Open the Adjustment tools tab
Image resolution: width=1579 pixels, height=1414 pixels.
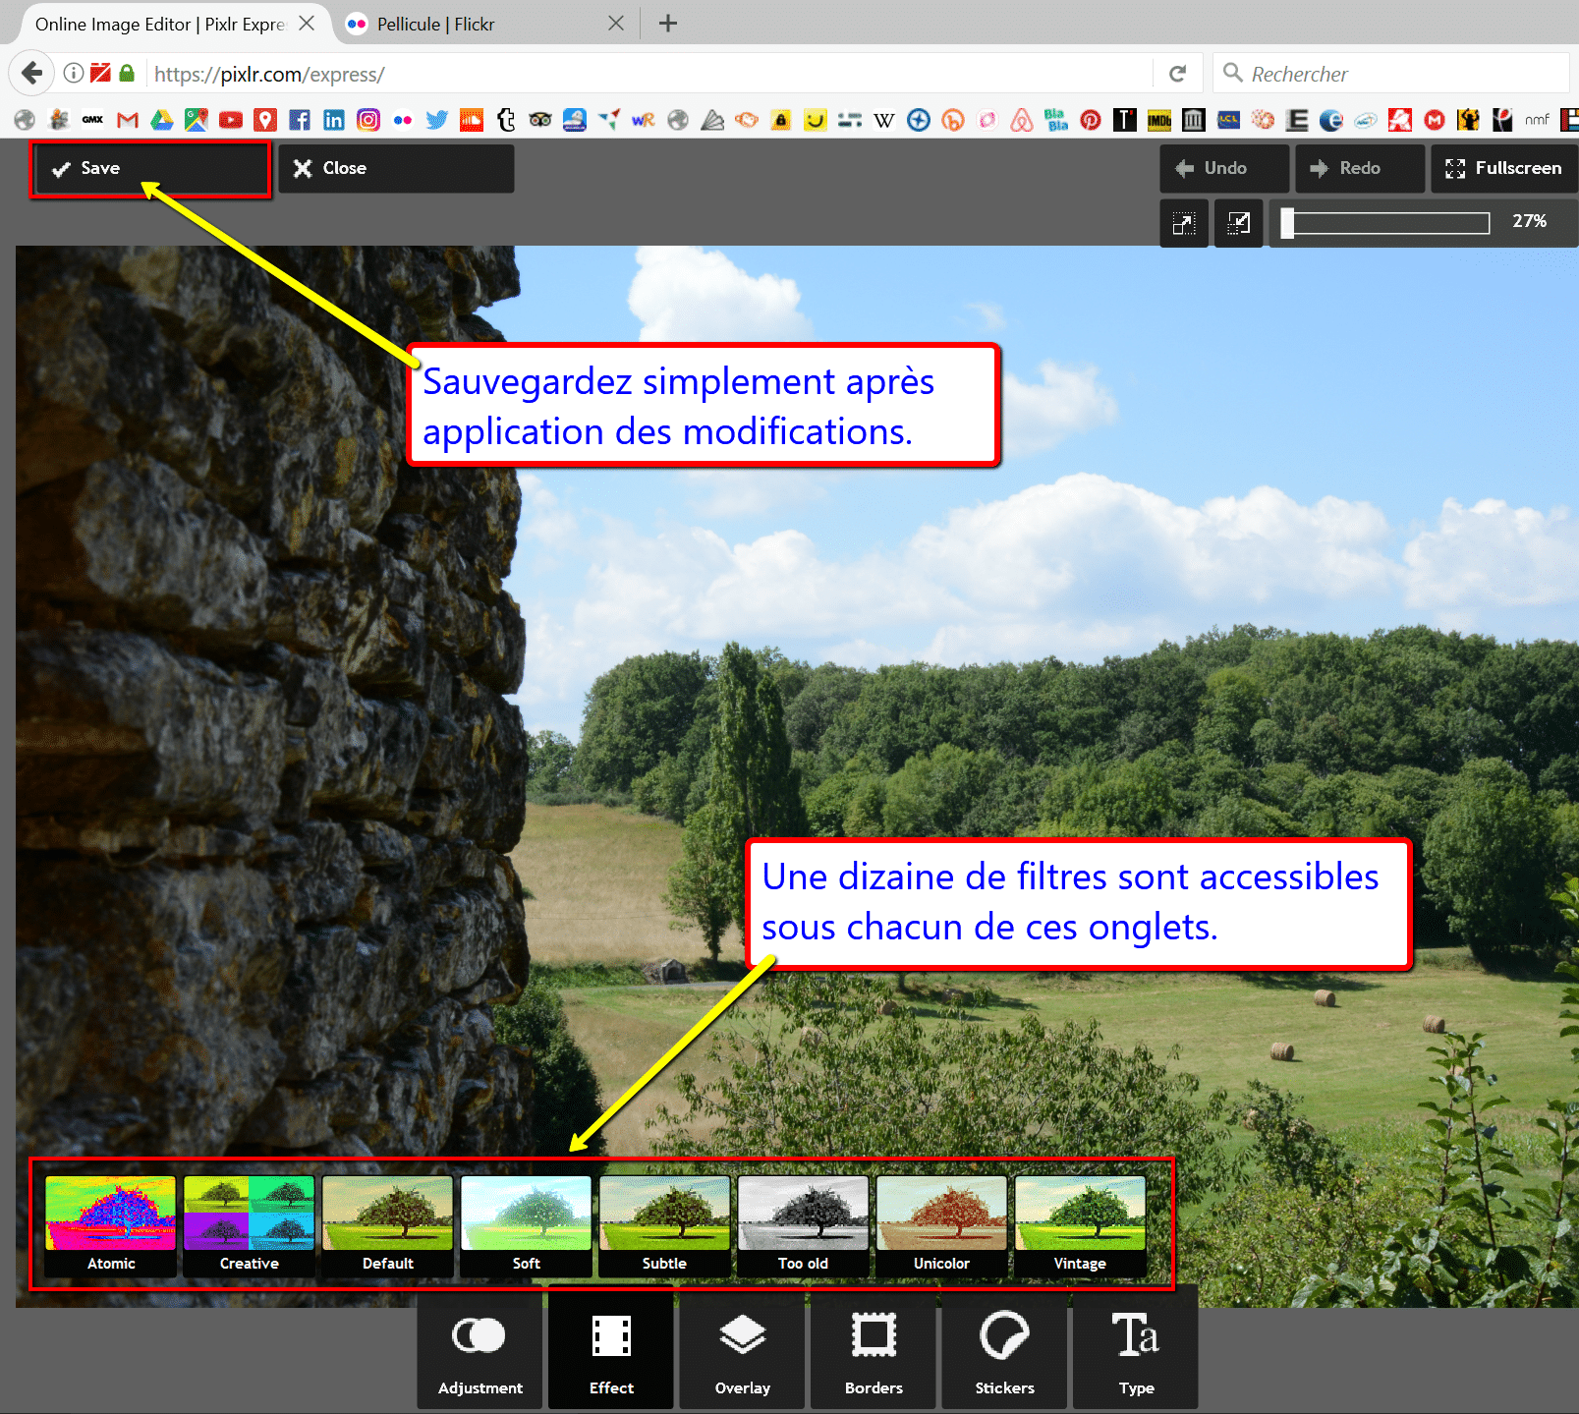click(480, 1351)
